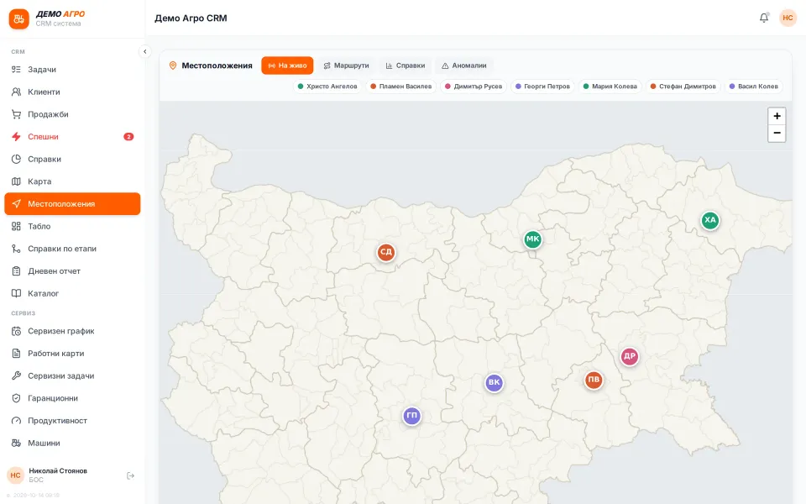Open the НС user avatar in the header
Screen dimensions: 806x504
(788, 18)
